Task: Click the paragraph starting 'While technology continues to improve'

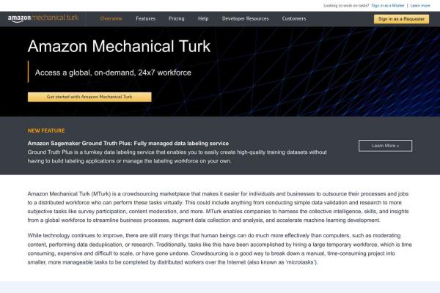Action: 220,249
